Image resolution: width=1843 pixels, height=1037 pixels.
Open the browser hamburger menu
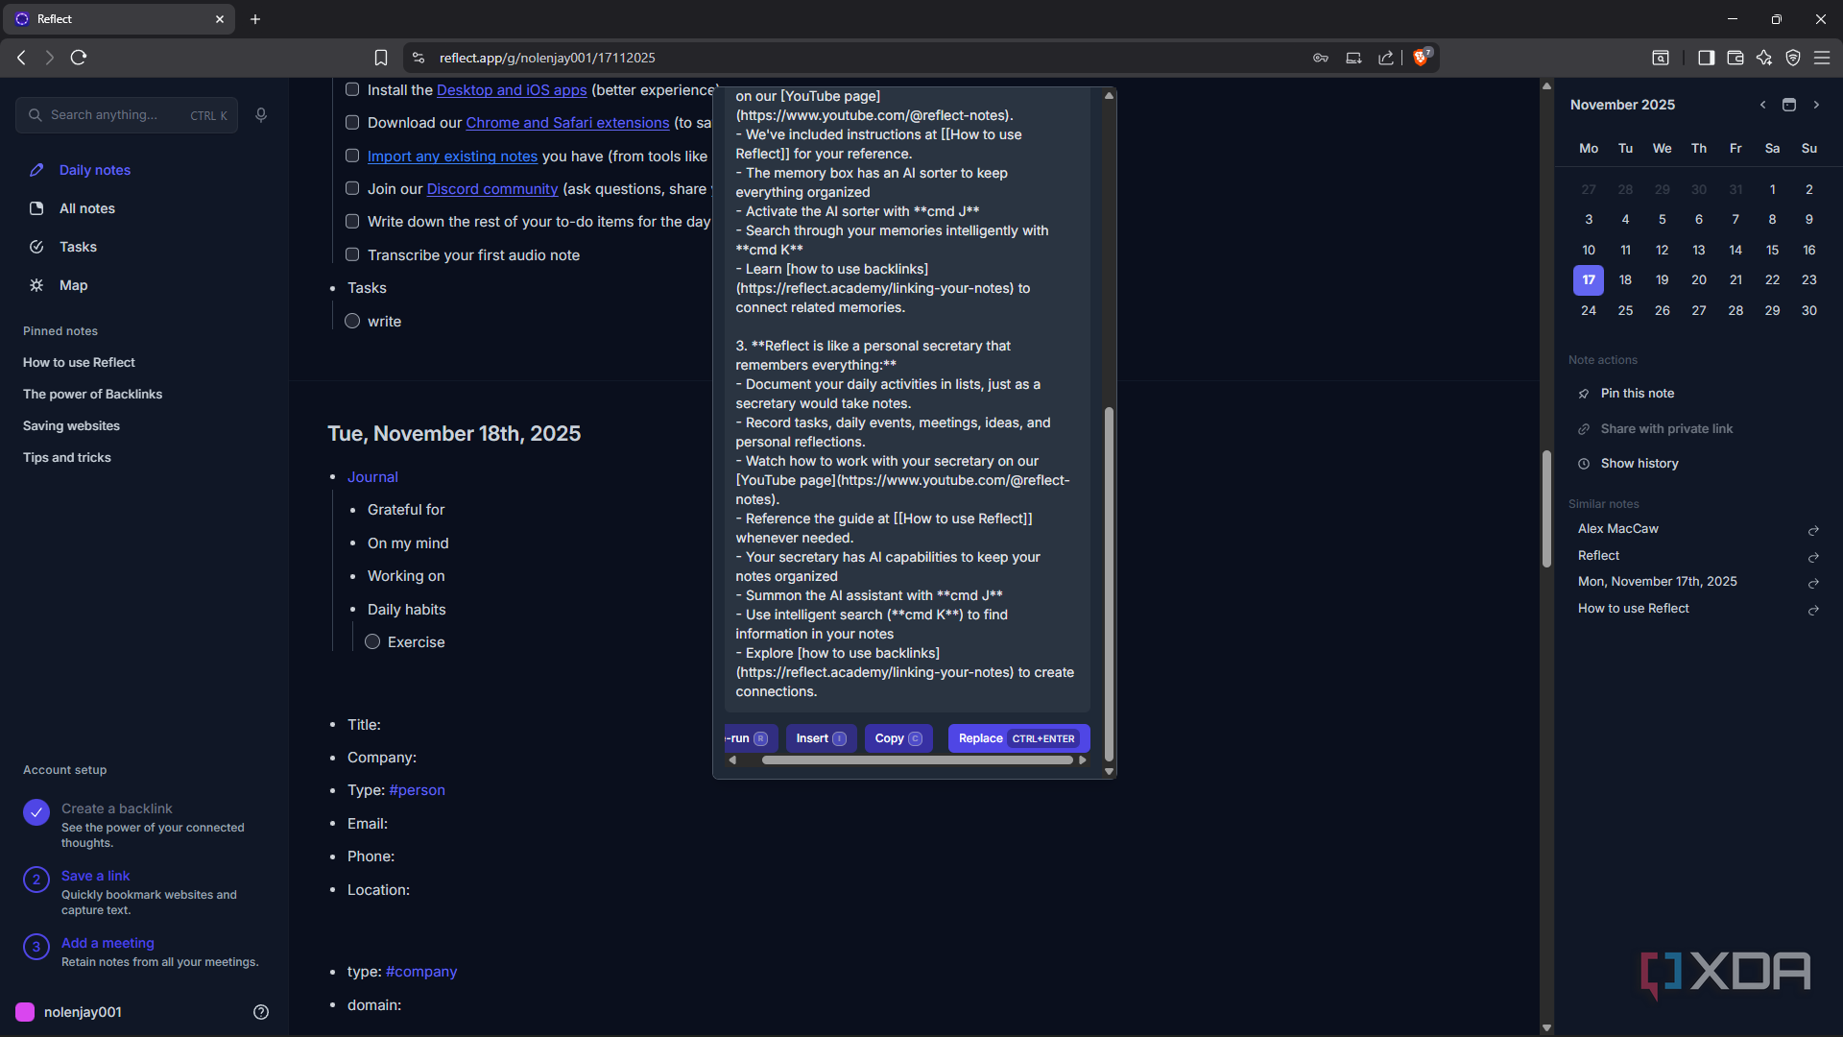1822,58
